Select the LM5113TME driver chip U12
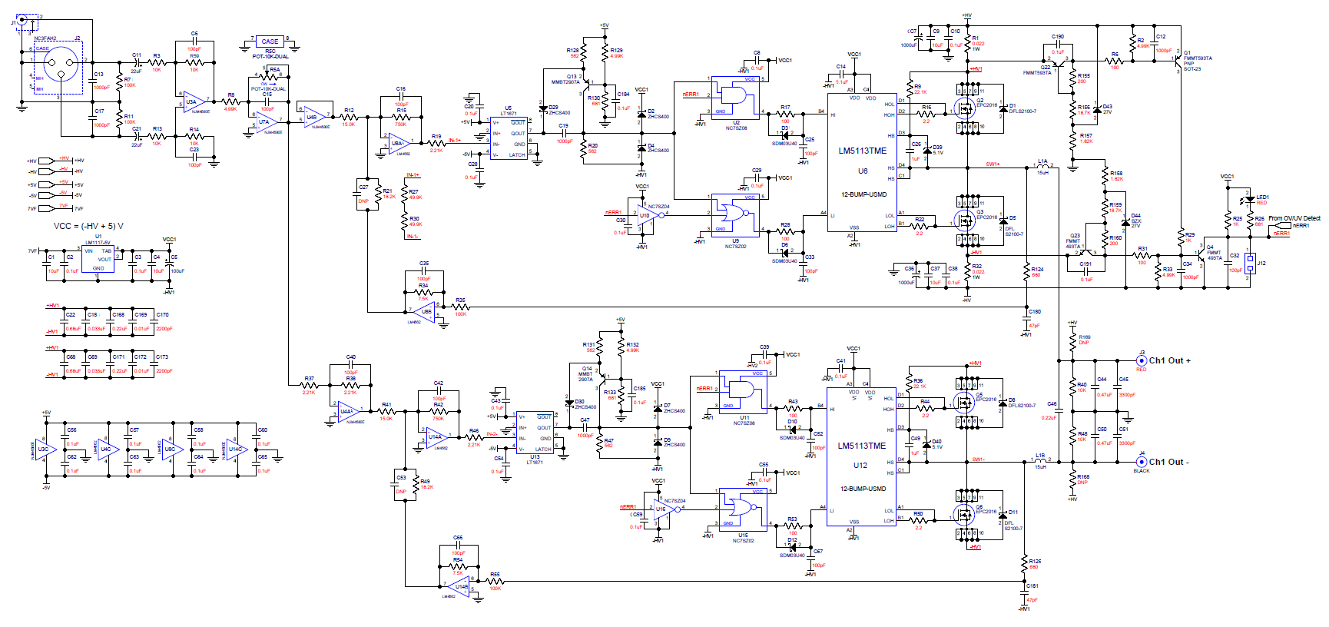Screen dimensions: 1329x627 (x=861, y=458)
